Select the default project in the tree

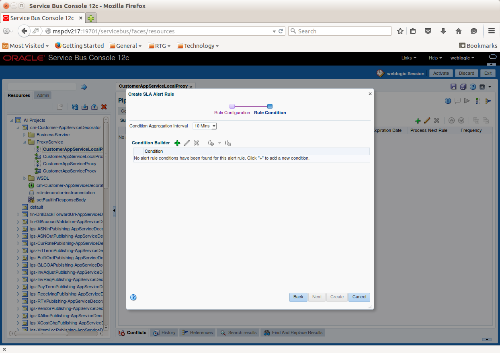37,207
